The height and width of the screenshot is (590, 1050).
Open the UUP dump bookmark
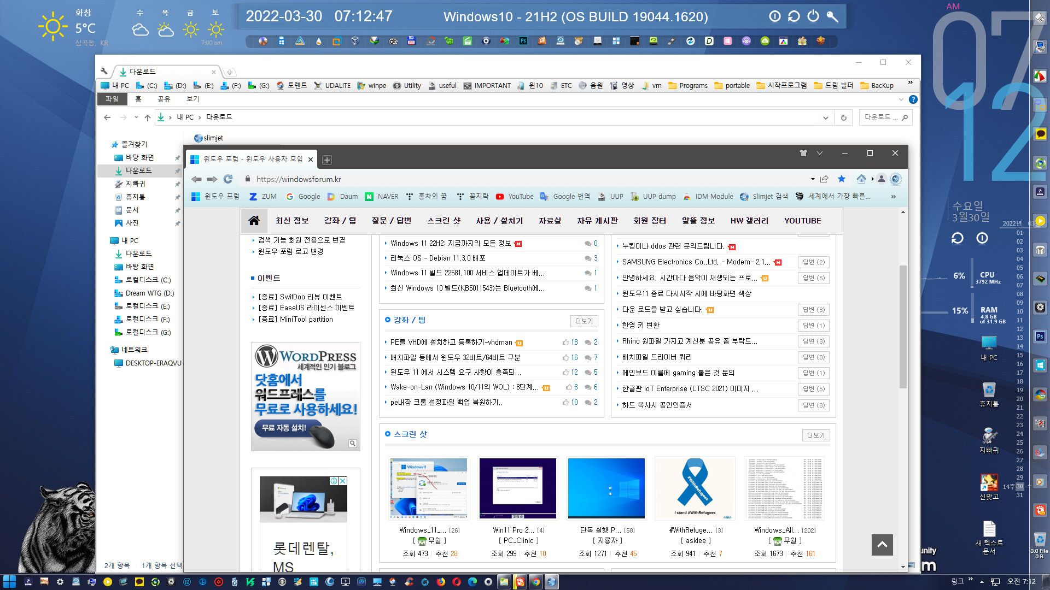[653, 197]
